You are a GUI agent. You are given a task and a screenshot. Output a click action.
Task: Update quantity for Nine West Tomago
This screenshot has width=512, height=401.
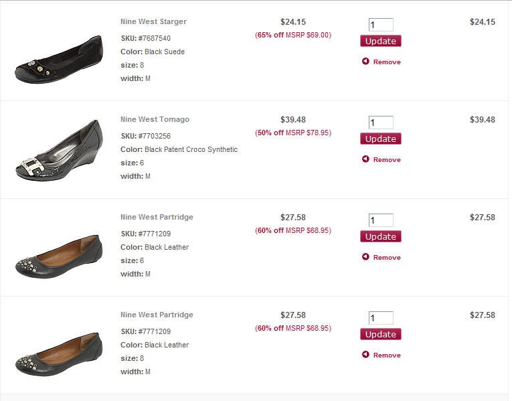(381, 139)
